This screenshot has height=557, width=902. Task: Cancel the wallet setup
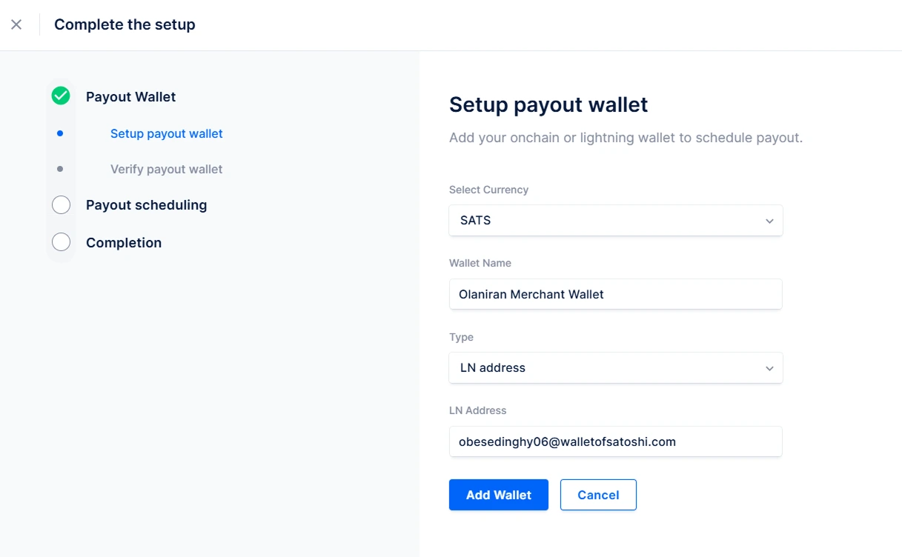click(x=597, y=494)
